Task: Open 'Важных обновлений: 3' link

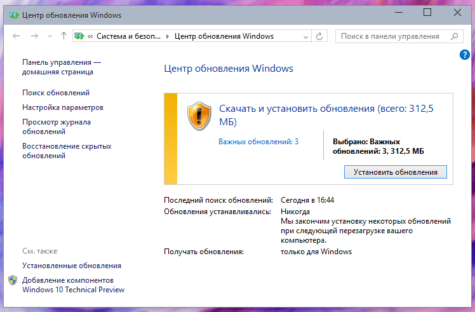Action: tap(258, 142)
